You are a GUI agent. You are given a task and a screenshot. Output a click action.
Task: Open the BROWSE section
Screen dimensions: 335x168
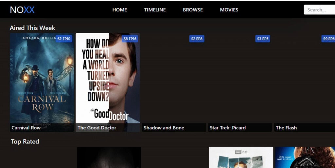(193, 10)
